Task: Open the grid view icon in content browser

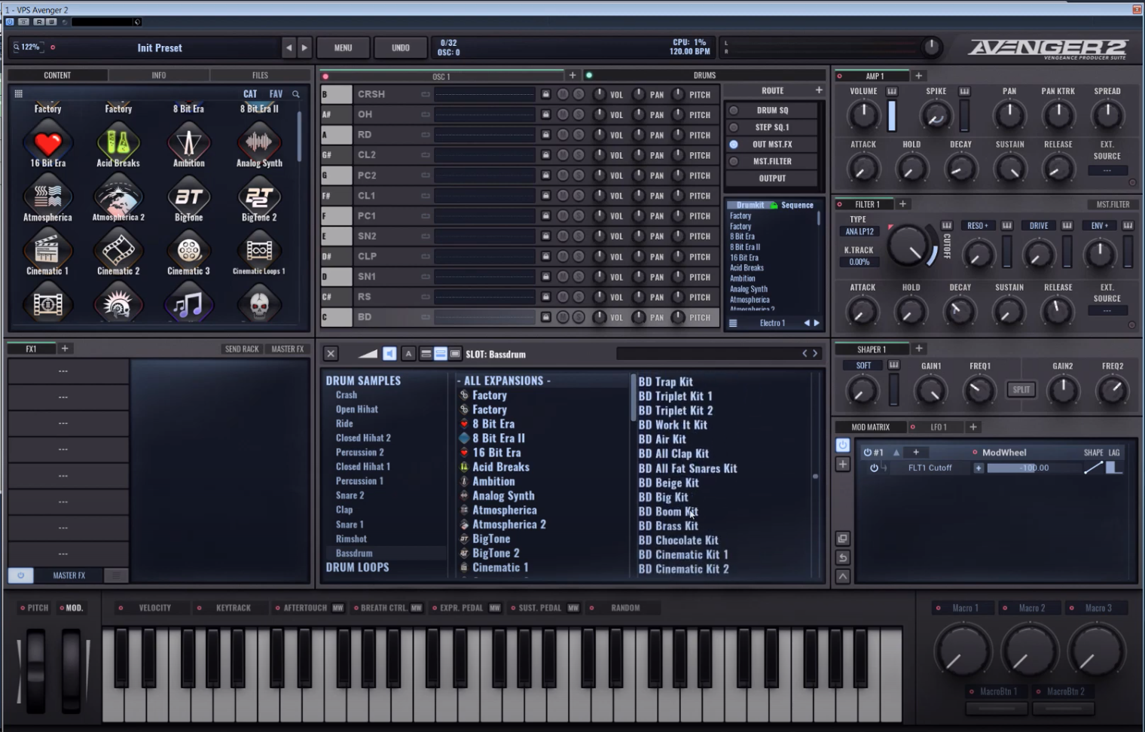Action: (19, 94)
